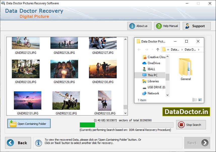
Task: Click the circular Back arrow icon
Action: [x=10, y=143]
